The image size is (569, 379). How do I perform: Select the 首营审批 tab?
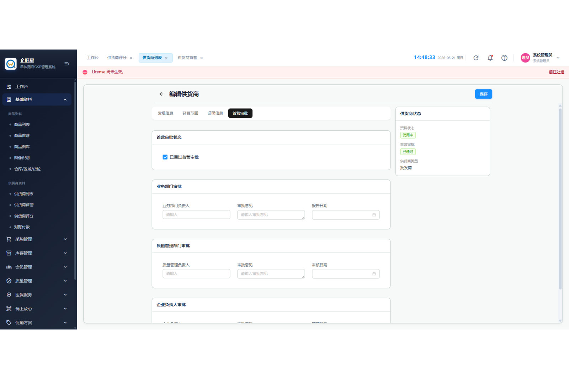click(240, 113)
